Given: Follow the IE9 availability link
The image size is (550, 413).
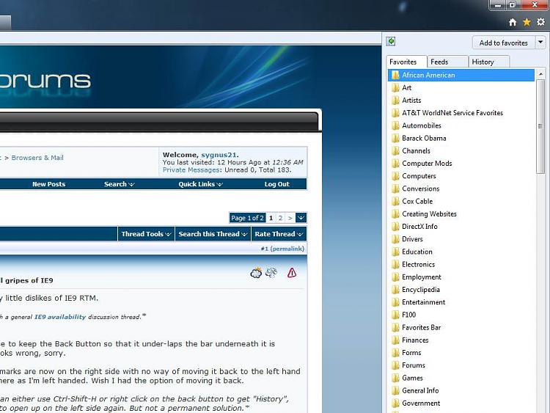Looking at the screenshot, I should [60, 317].
